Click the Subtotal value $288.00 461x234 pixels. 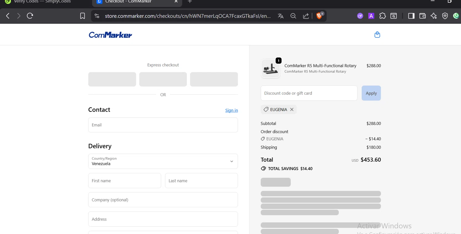tap(374, 124)
